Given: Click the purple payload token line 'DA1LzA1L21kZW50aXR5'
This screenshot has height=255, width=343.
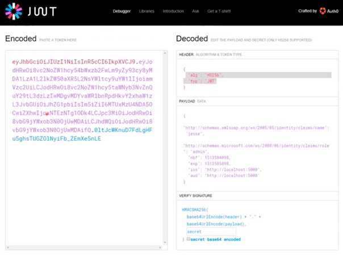Looking at the screenshot, I should (x=82, y=79).
